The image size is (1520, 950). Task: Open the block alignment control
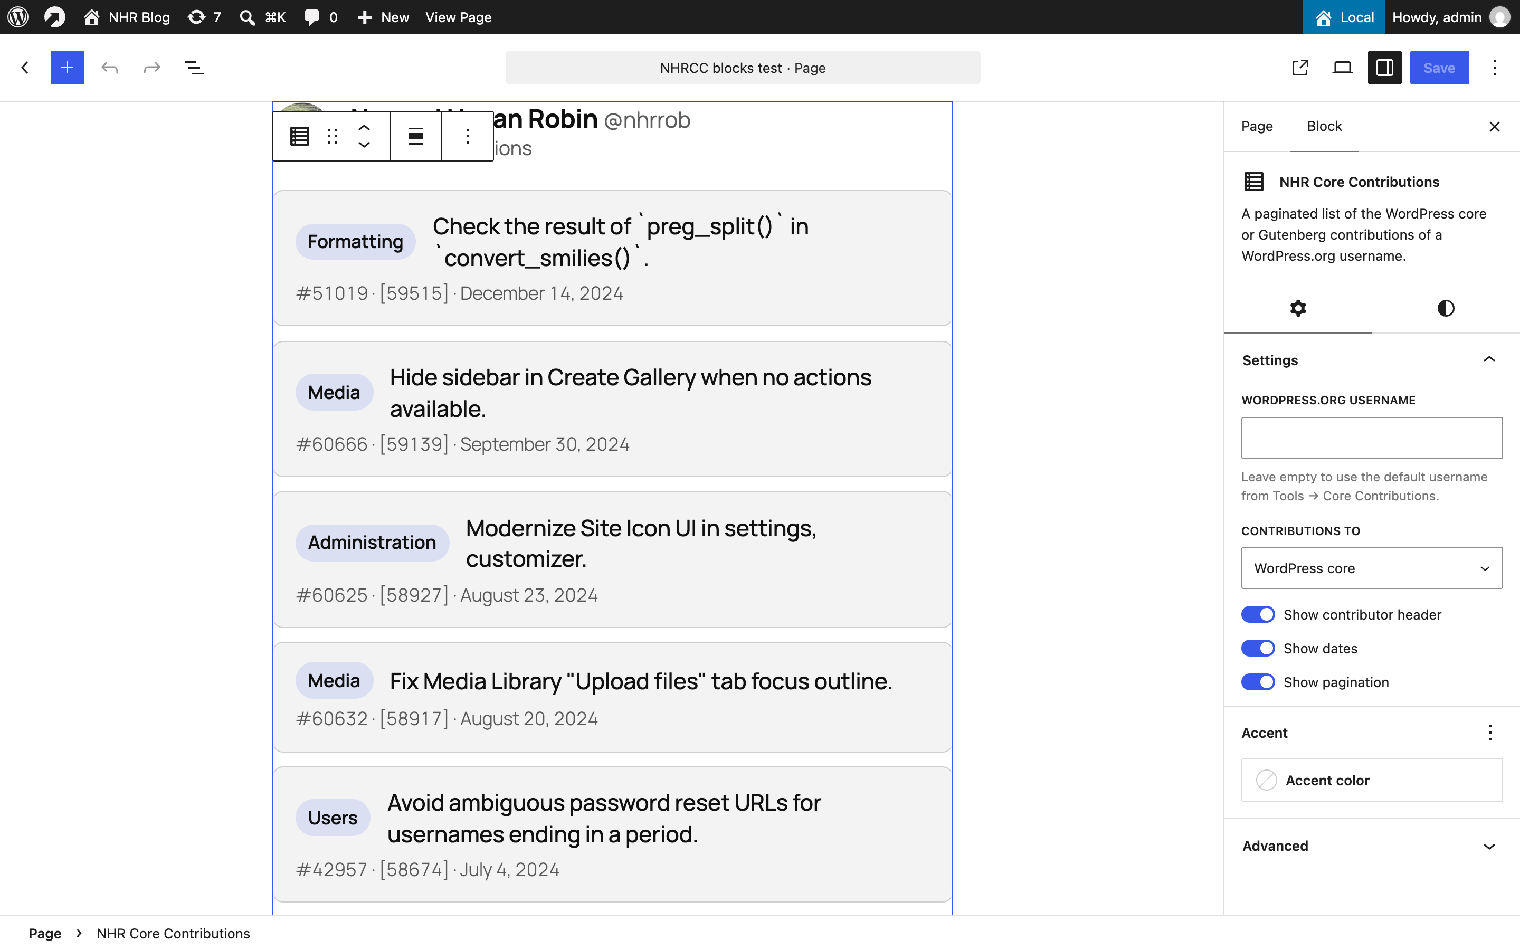pyautogui.click(x=415, y=136)
